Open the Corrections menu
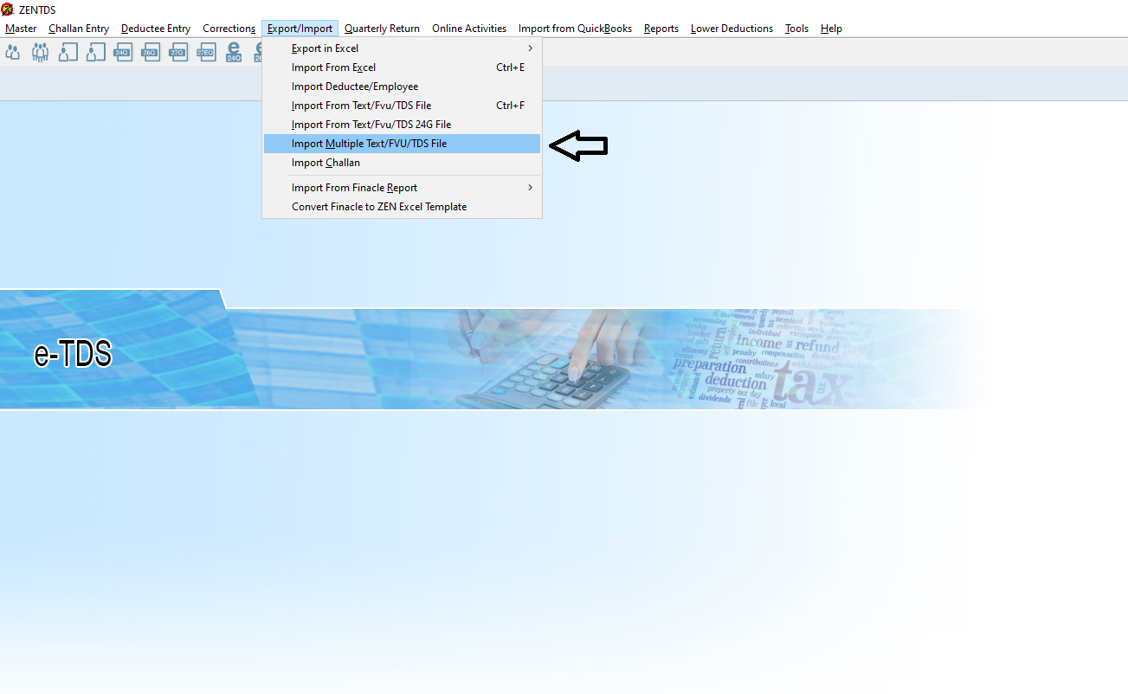The image size is (1128, 694). pos(229,29)
